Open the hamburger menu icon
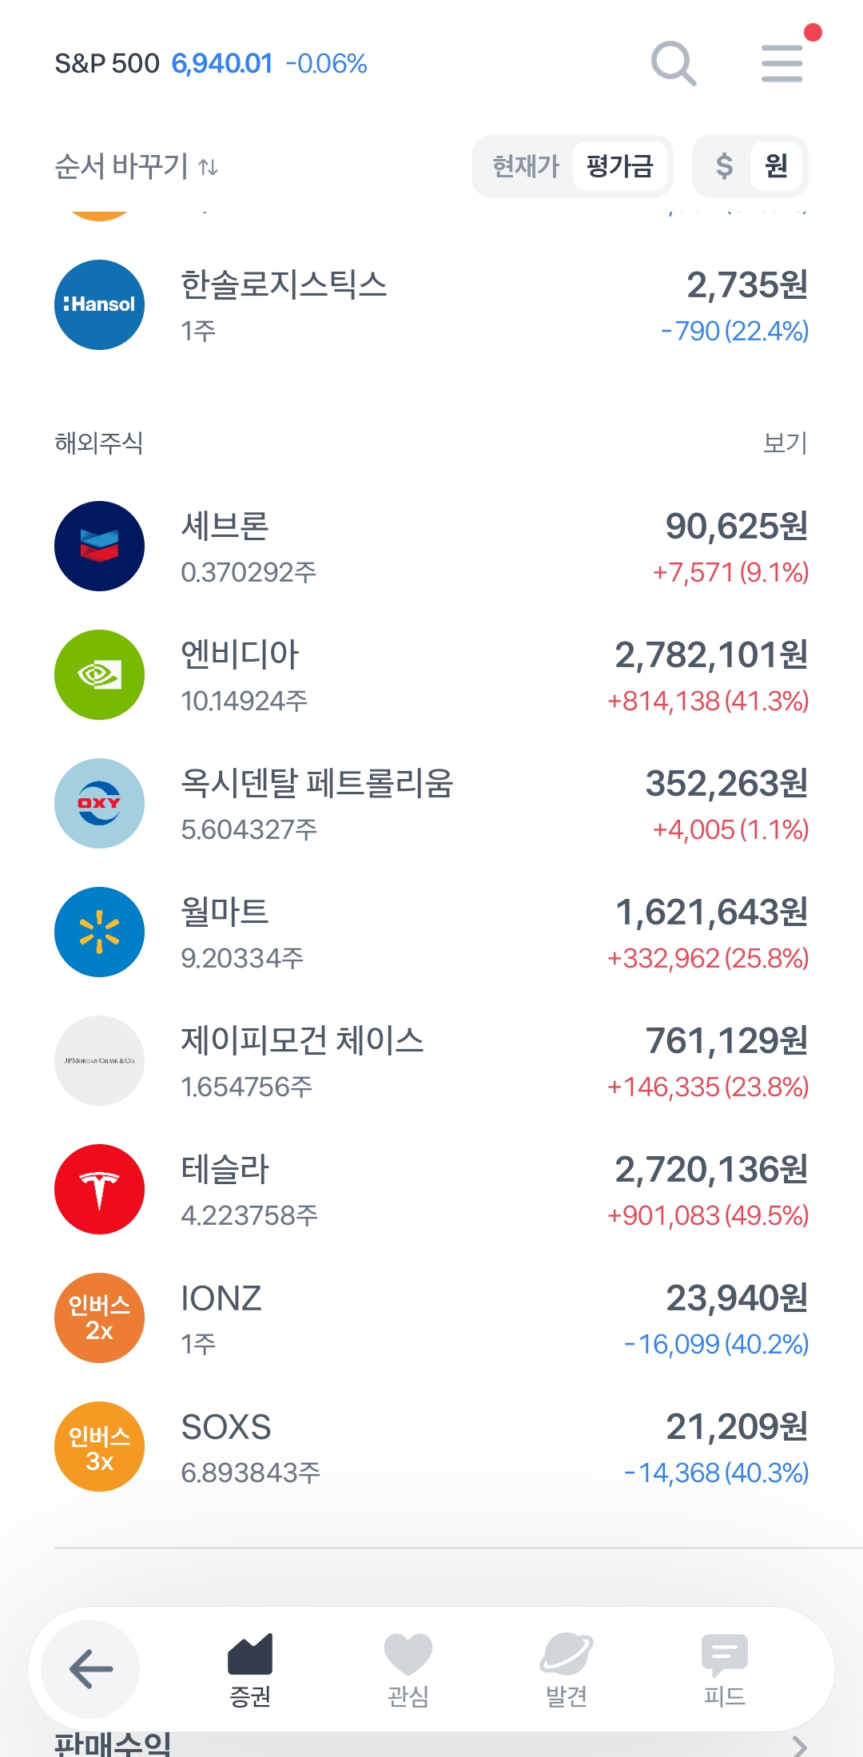 (781, 63)
